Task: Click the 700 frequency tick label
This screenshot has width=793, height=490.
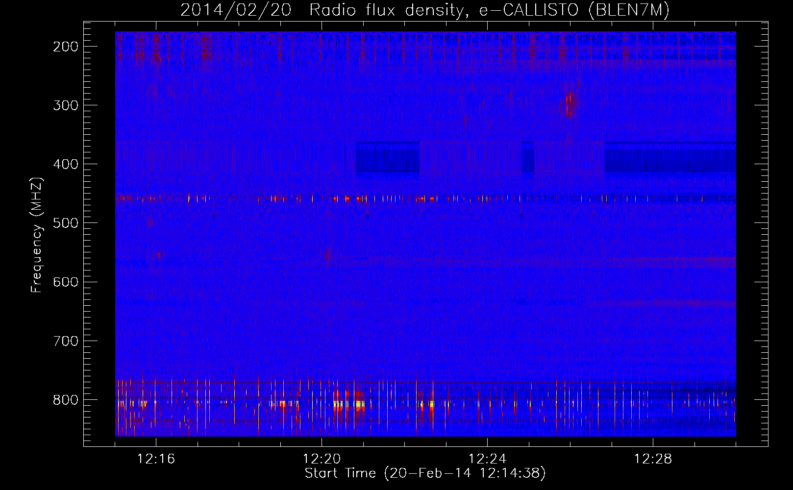Action: [x=65, y=341]
